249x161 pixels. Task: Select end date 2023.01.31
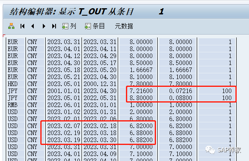(100, 112)
